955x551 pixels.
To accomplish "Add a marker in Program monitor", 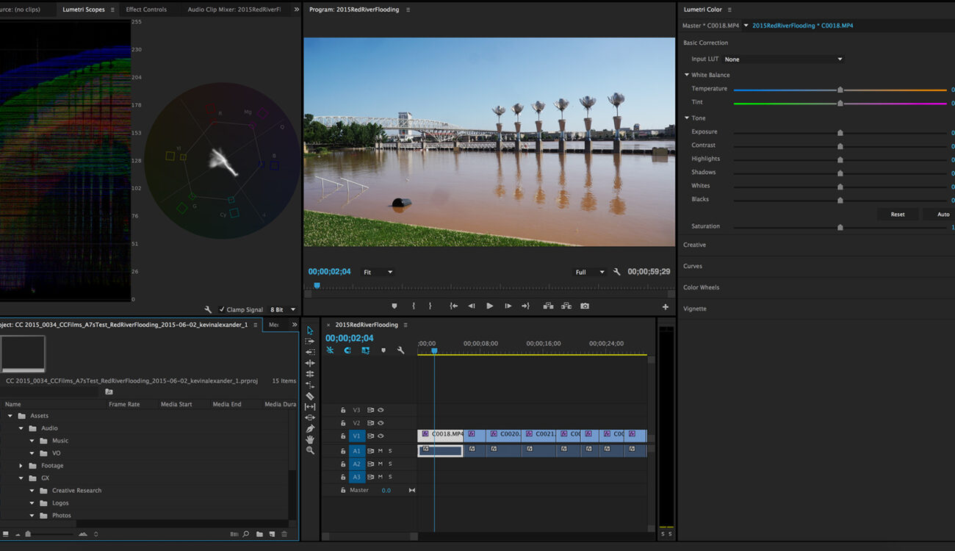I will 394,306.
